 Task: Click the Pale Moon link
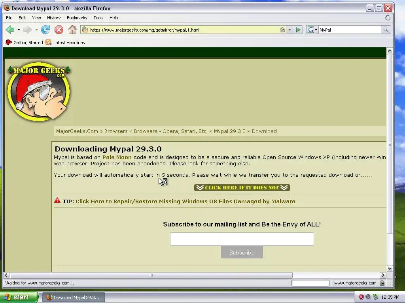coord(117,157)
